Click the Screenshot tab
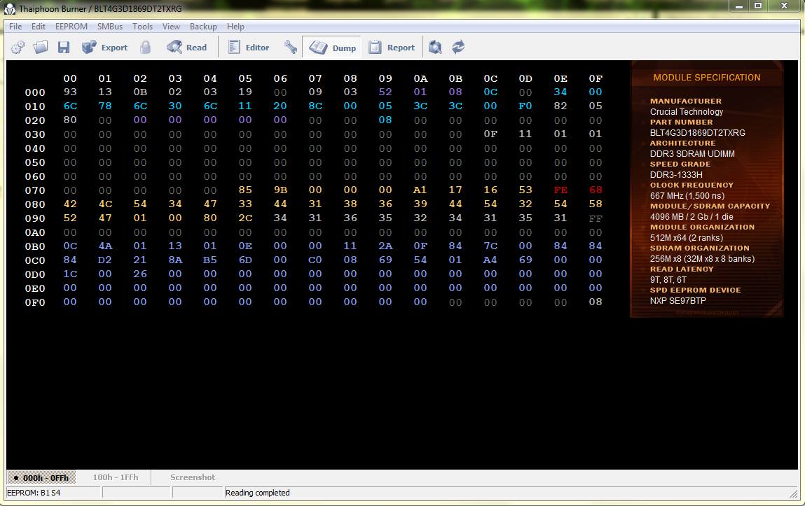The height and width of the screenshot is (506, 805). (x=193, y=477)
